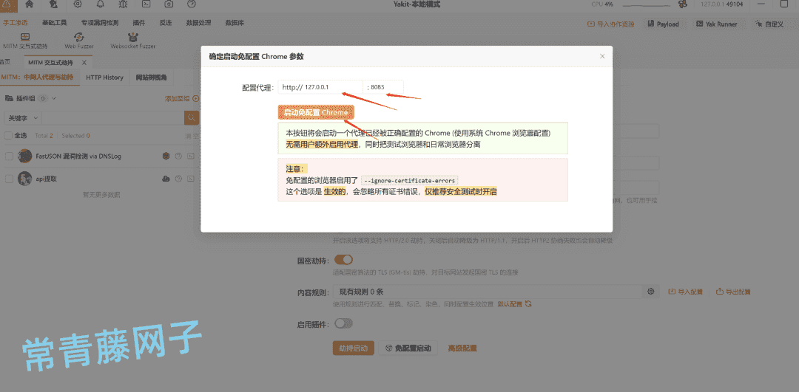Open the 数据处理 menu
Image resolution: width=799 pixels, height=392 pixels.
point(199,24)
